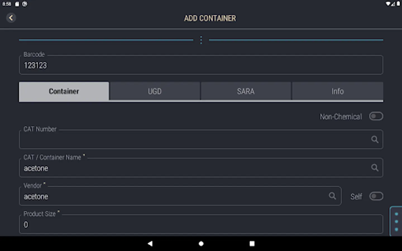Viewport: 402px width, 251px height.
Task: Select the Container tab
Action: coord(64,91)
